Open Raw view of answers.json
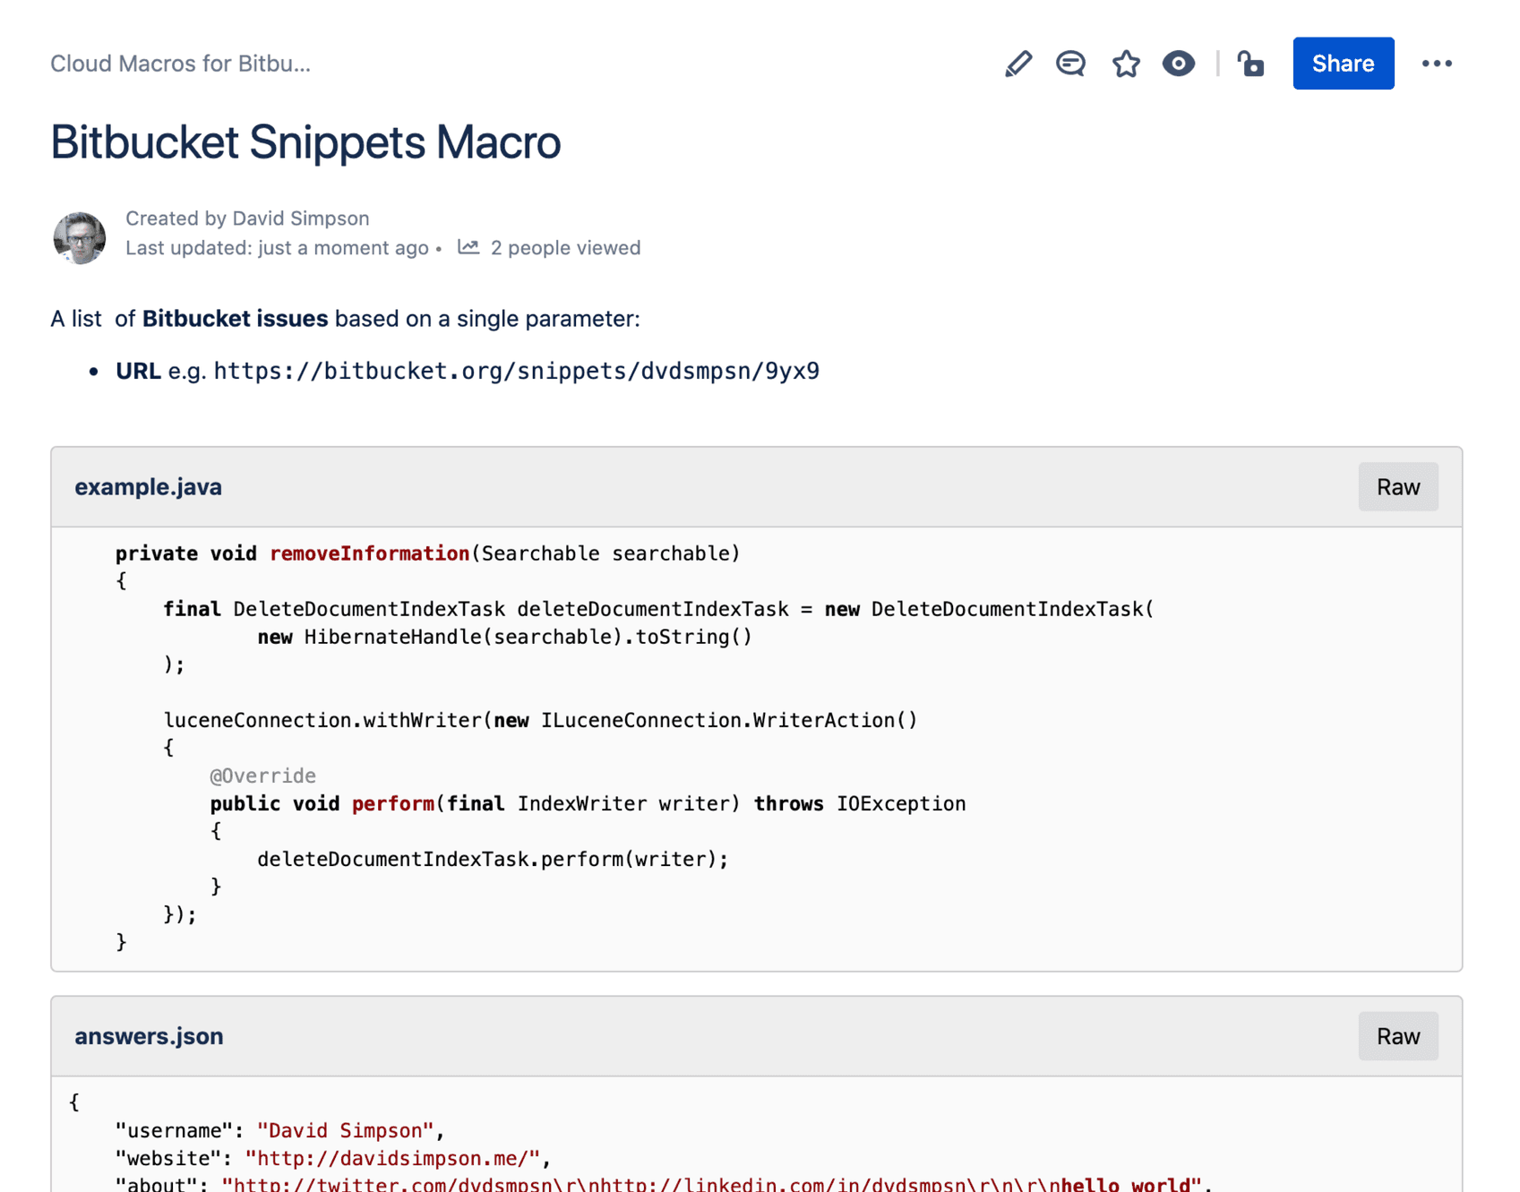Viewport: 1520px width, 1192px height. click(1397, 1036)
